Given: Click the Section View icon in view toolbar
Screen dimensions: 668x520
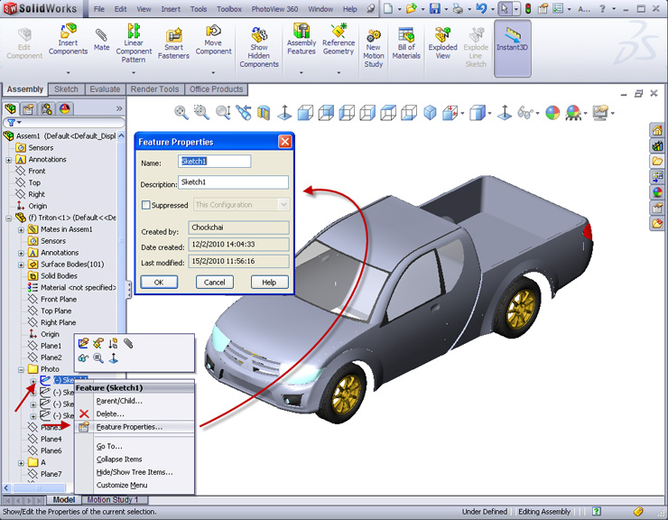Looking at the screenshot, I should (264, 113).
